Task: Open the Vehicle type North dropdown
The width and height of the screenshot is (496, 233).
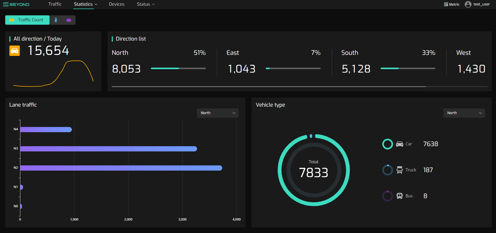Action: pos(464,113)
